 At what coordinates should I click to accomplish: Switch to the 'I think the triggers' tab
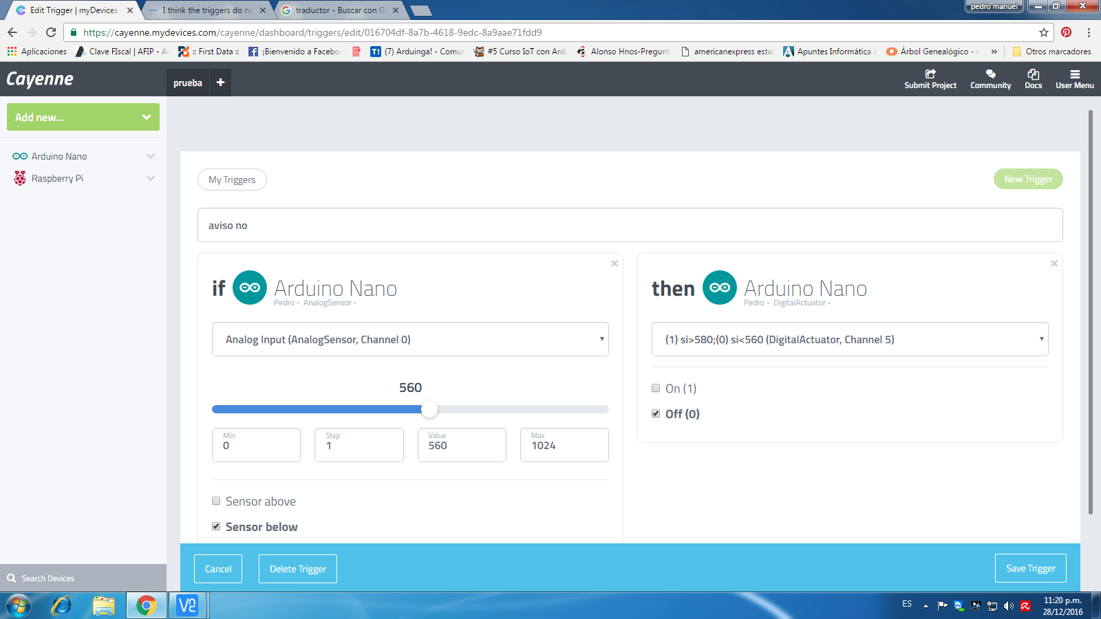click(x=207, y=10)
